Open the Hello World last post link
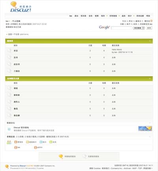This screenshot has width=158, height=171. click(x=117, y=49)
